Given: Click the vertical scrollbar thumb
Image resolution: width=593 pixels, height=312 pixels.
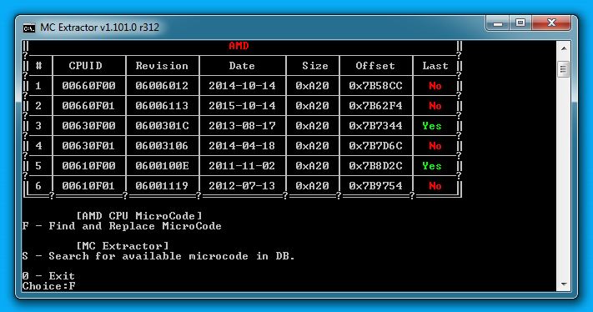Looking at the screenshot, I should [564, 69].
